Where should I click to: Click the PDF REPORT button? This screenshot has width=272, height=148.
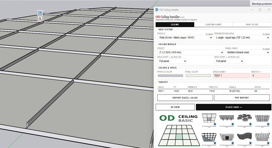pyautogui.click(x=242, y=98)
